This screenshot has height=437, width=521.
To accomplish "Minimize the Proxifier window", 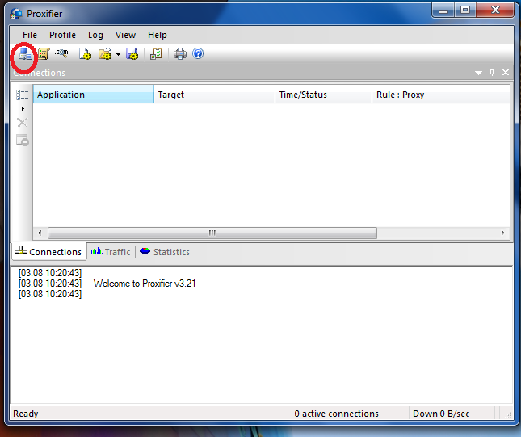I will pyautogui.click(x=443, y=10).
